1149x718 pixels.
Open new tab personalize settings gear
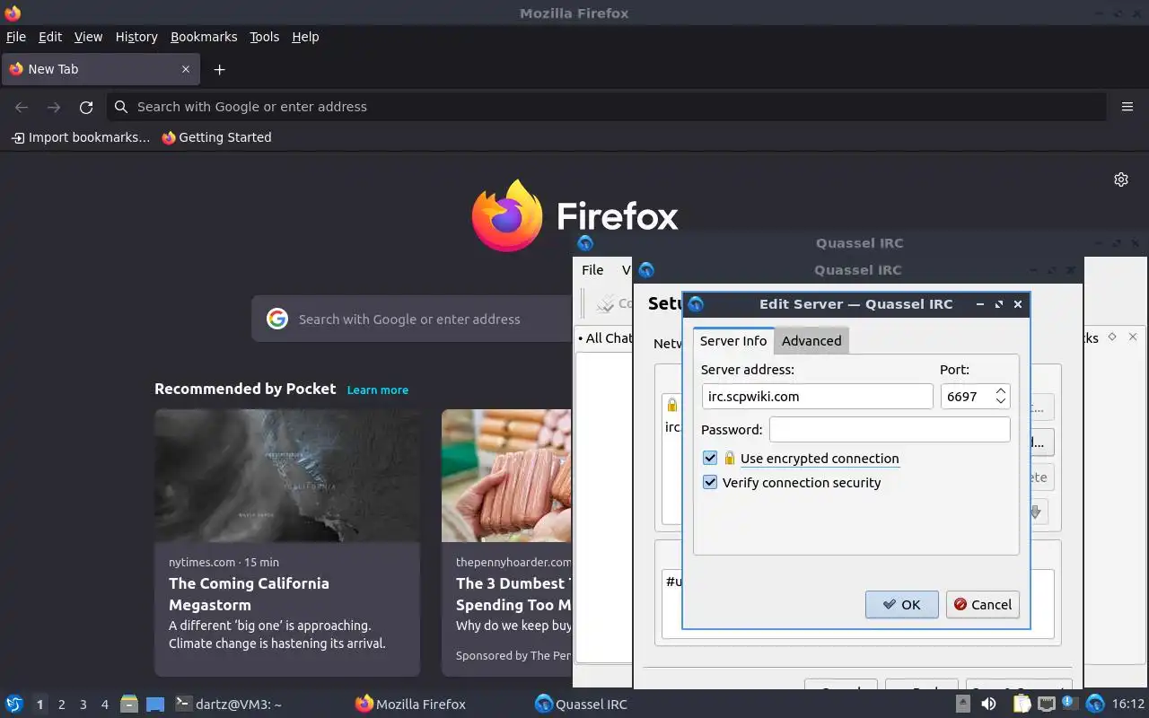point(1121,179)
